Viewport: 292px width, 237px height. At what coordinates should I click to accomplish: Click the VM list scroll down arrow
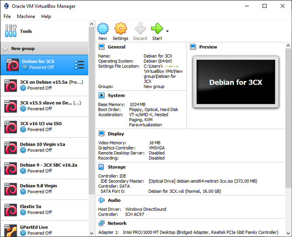coord(92,233)
